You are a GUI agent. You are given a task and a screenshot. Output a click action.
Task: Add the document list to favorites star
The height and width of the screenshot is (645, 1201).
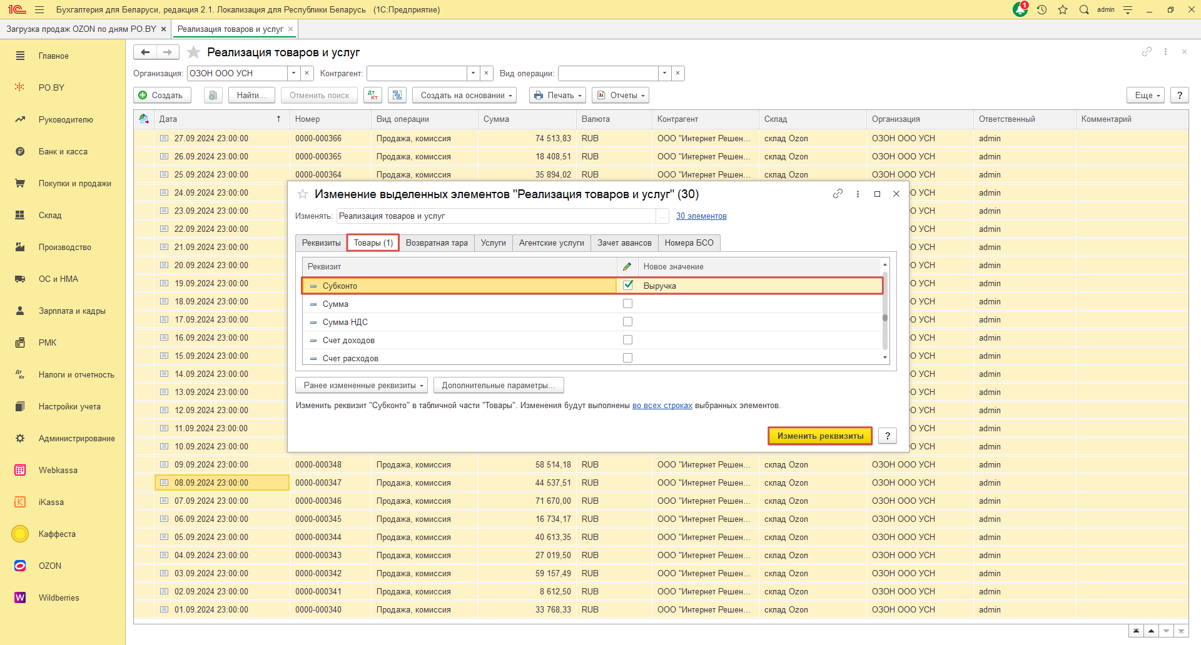194,52
